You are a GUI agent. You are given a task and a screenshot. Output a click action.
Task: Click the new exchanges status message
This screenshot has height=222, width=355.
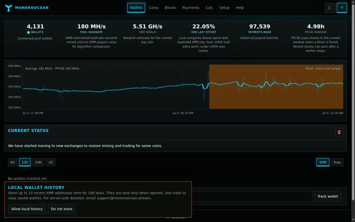(x=85, y=146)
